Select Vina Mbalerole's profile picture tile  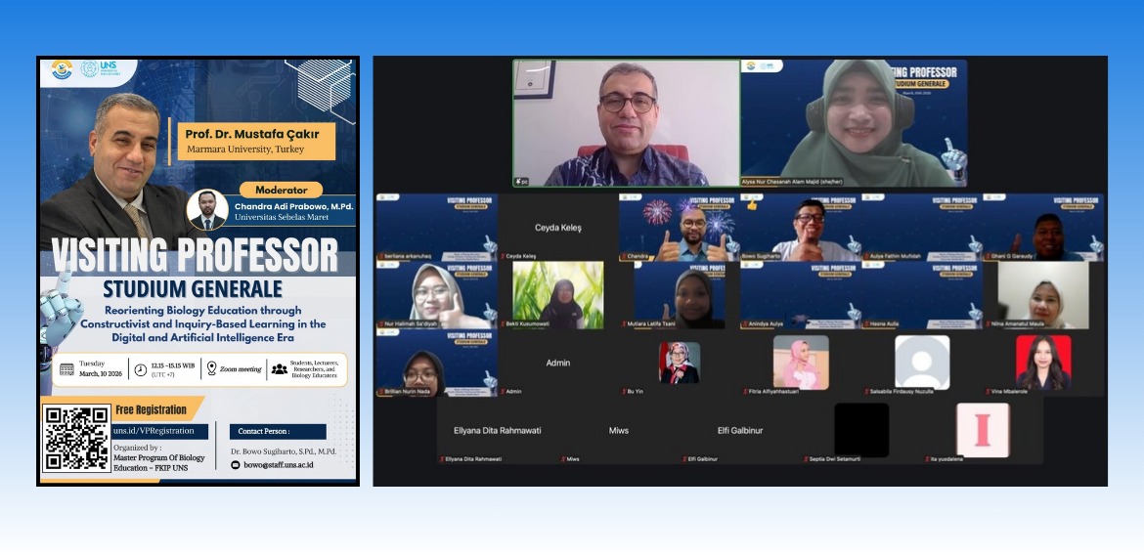(x=1042, y=363)
